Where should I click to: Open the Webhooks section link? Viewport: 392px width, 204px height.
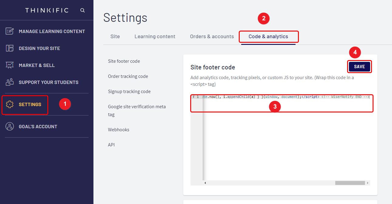pyautogui.click(x=119, y=130)
